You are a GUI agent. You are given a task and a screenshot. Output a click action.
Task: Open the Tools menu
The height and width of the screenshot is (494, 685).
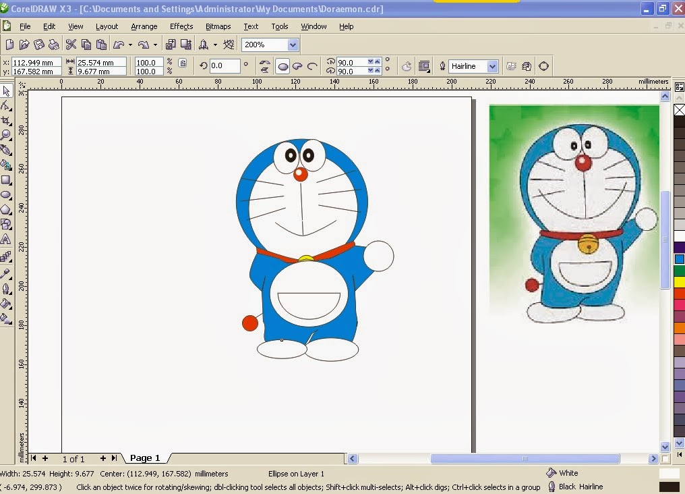tap(280, 26)
